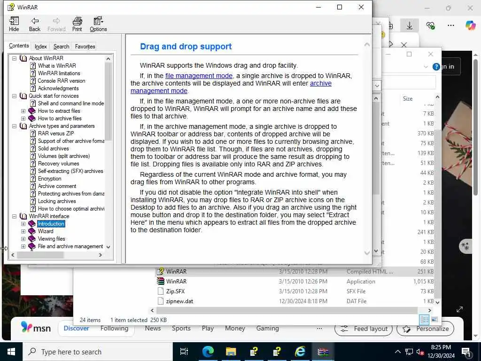Click the Personalize button on MSN
The width and height of the screenshot is (481, 361).
(425, 329)
